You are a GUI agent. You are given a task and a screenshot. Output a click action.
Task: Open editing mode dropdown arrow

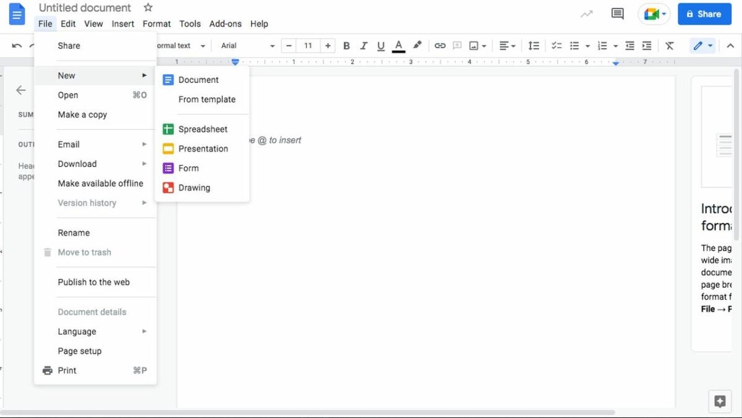(710, 46)
